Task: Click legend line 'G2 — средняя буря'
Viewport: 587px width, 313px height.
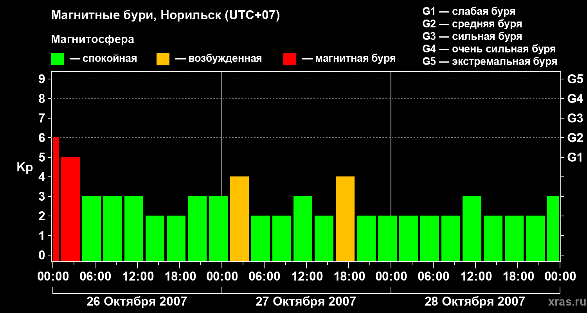Action: pyautogui.click(x=472, y=24)
